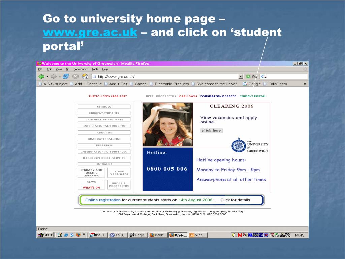Image resolution: width=345 pixels, height=259 pixels.
Task: Open the search engine selector G dropdown
Action: 263,77
